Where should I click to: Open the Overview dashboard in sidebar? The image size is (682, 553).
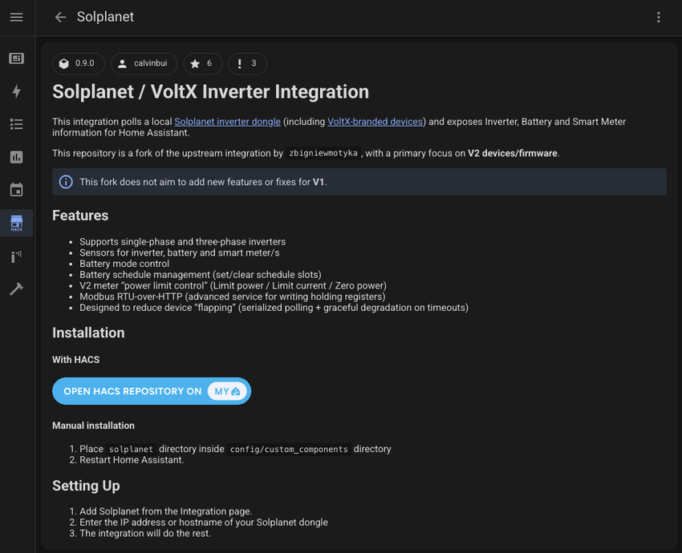point(17,59)
